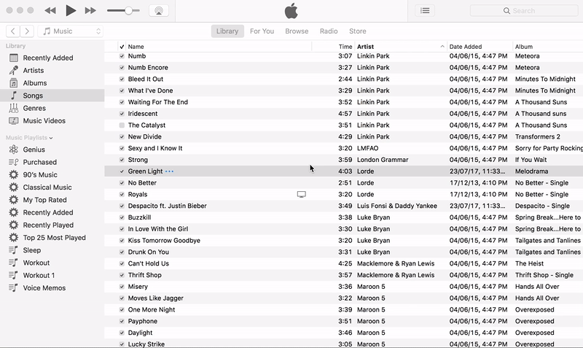Uncheck the Buzzkill checkbox

point(122,217)
